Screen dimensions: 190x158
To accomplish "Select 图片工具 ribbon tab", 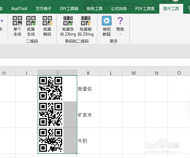I will 171,9.
